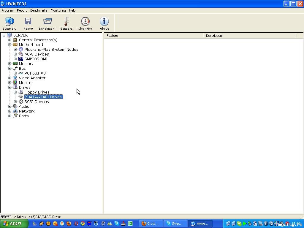
Task: Open the Monitoring menu
Action: point(58,10)
